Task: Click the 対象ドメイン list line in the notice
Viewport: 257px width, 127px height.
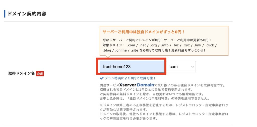Action: click(160, 45)
